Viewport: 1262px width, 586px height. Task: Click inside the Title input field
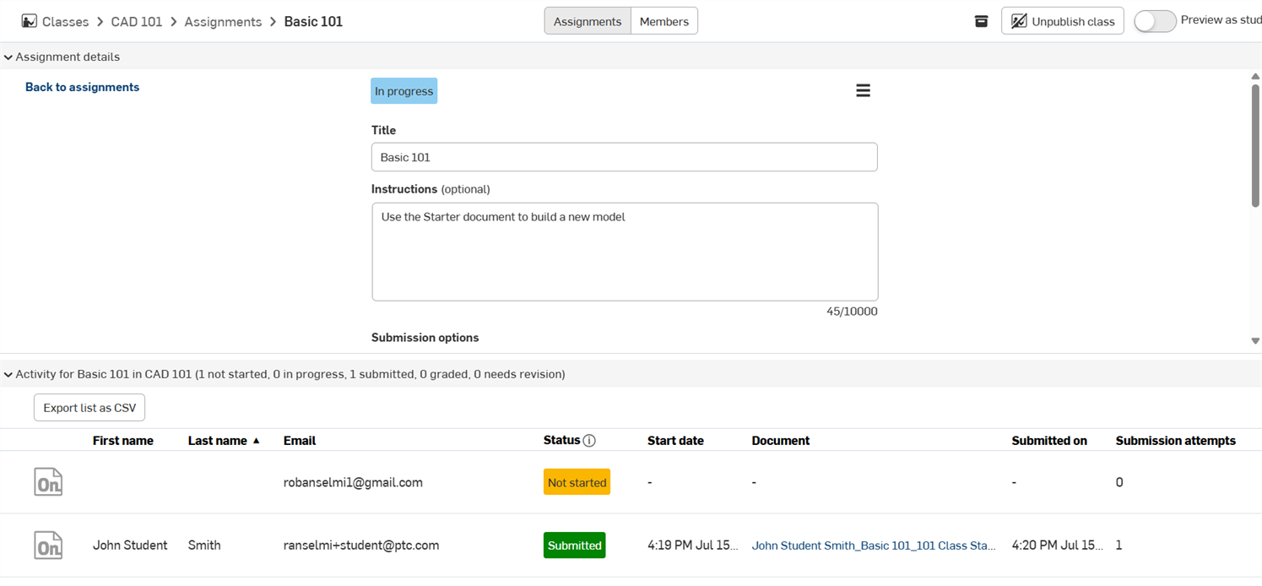[625, 157]
